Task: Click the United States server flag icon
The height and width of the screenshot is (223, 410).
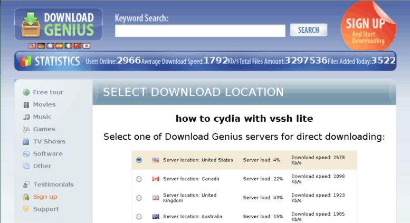Action: (156, 160)
